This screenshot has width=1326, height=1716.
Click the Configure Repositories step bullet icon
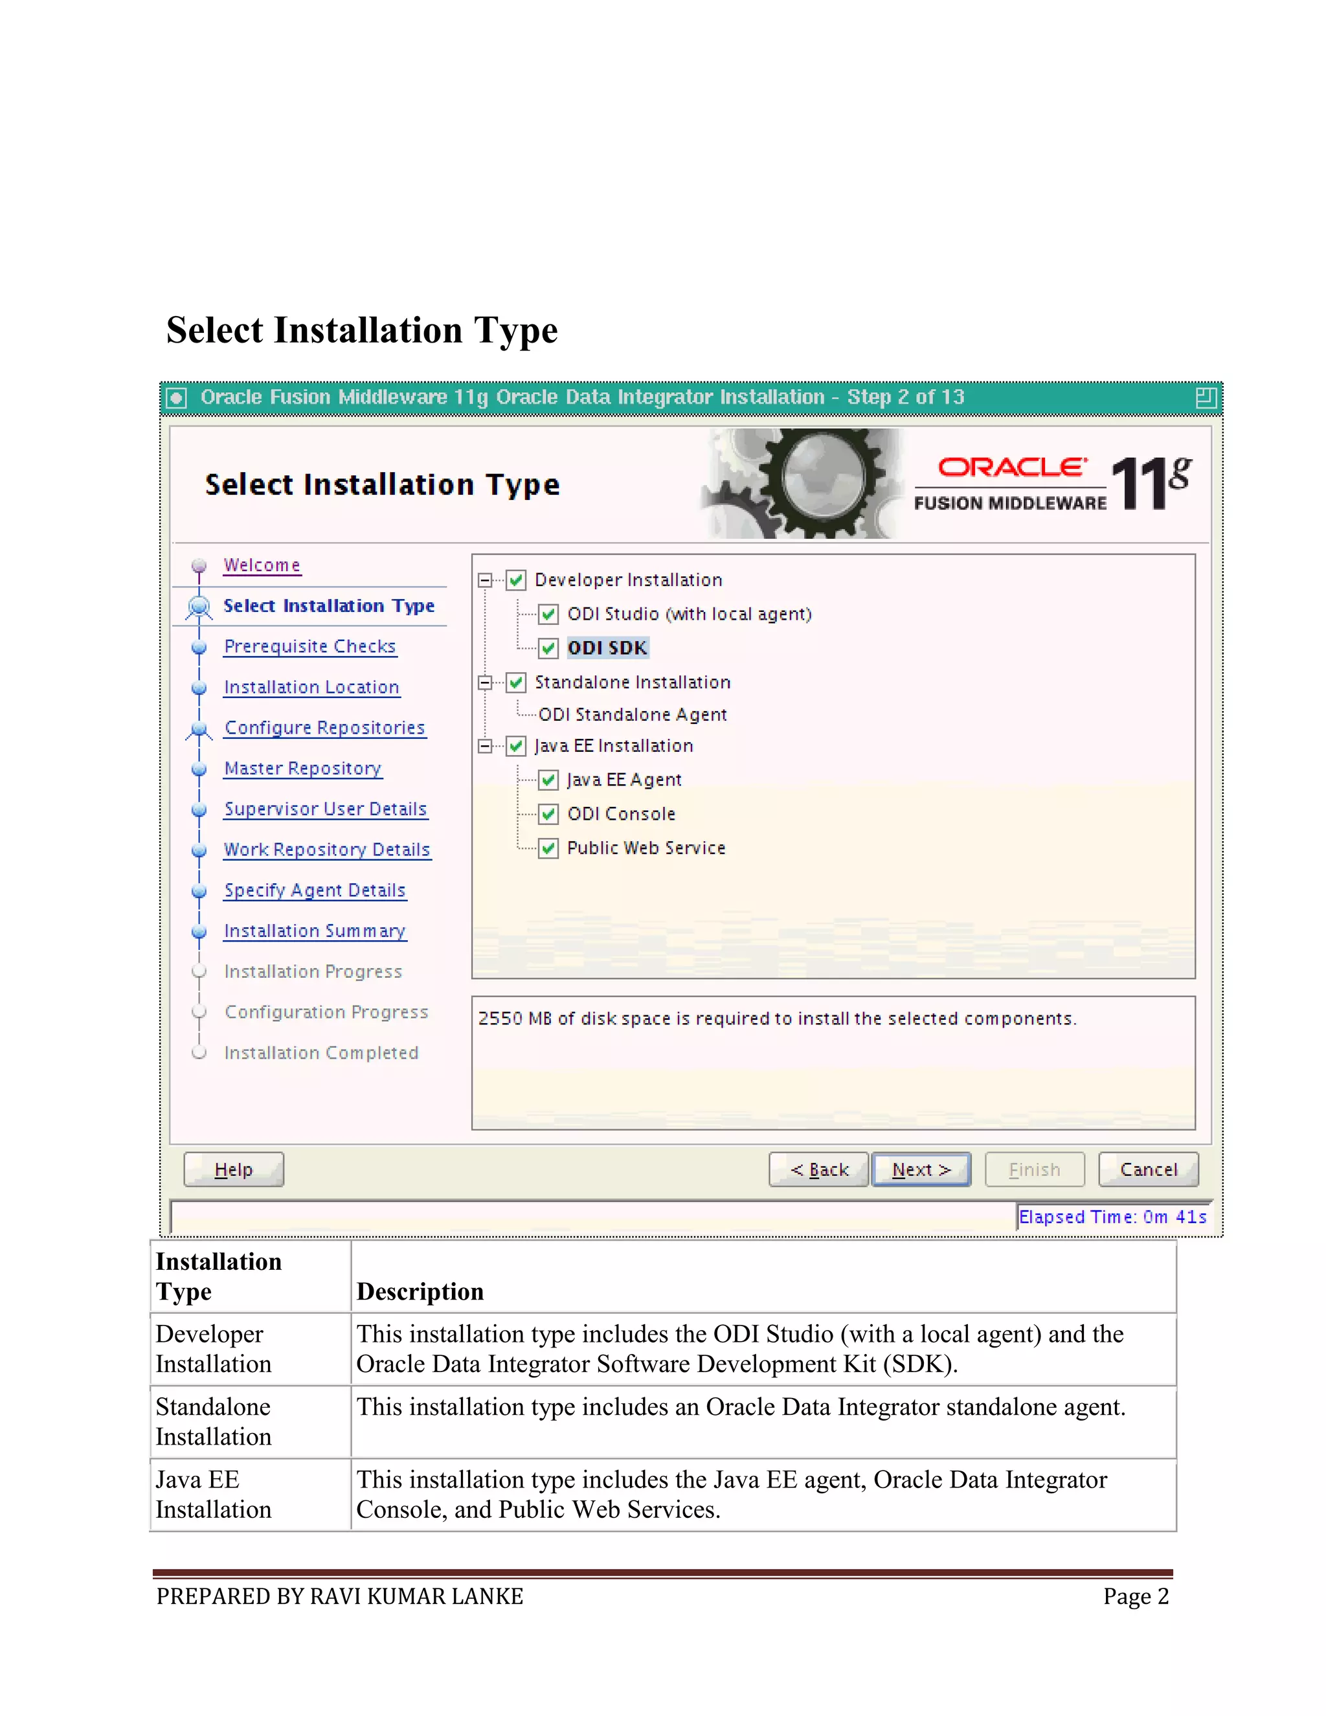tap(199, 730)
